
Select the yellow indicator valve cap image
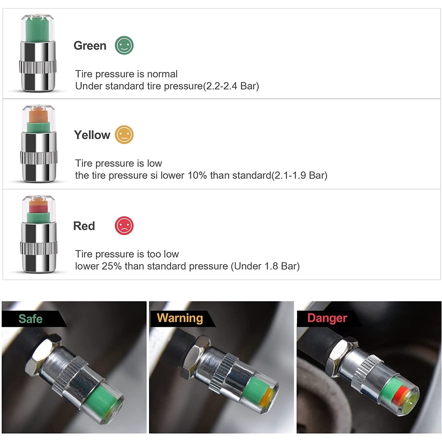38,144
